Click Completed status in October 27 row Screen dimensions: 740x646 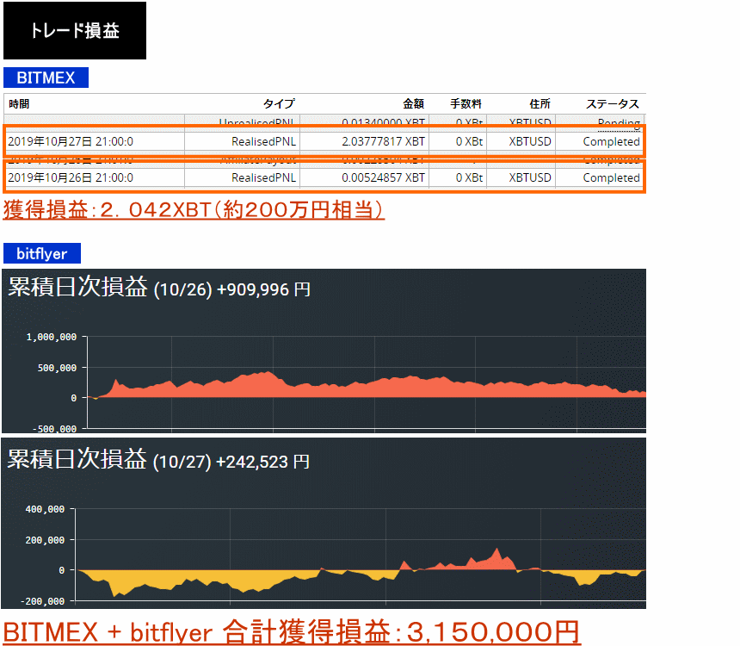pyautogui.click(x=611, y=141)
